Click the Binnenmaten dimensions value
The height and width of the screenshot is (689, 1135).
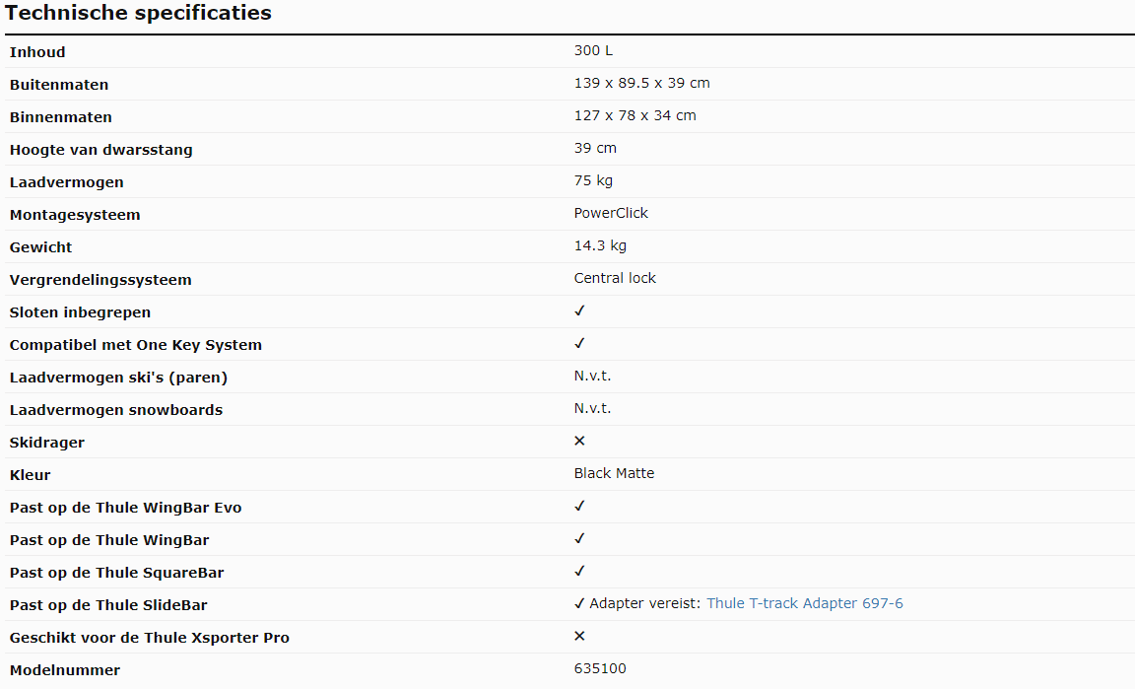[634, 116]
